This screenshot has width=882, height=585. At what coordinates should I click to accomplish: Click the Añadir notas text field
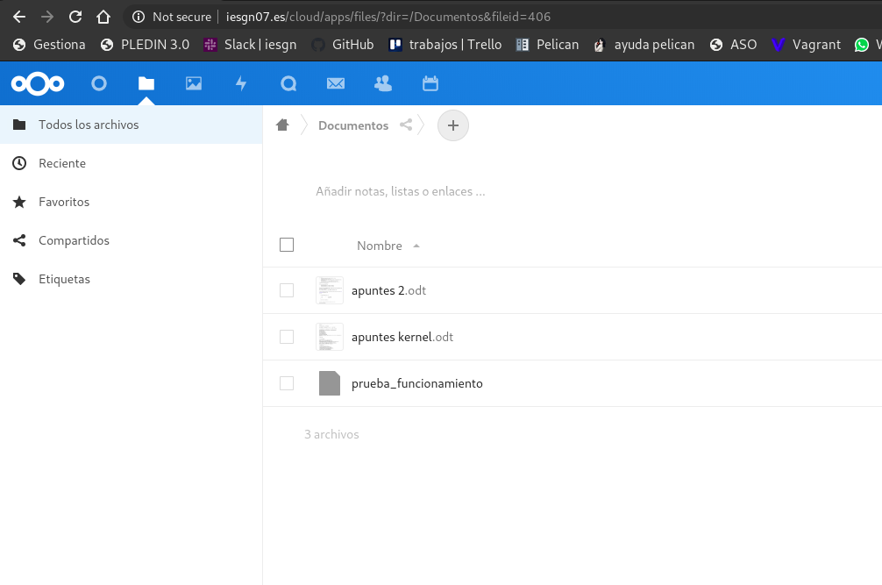click(401, 191)
